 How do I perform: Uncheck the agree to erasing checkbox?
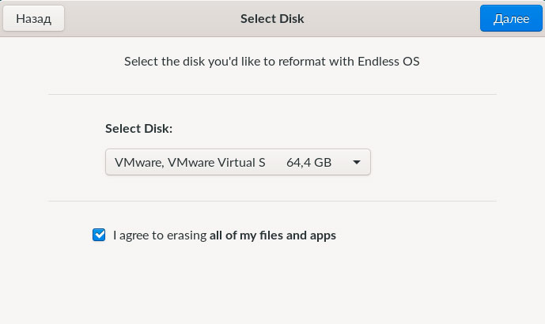[x=99, y=235]
